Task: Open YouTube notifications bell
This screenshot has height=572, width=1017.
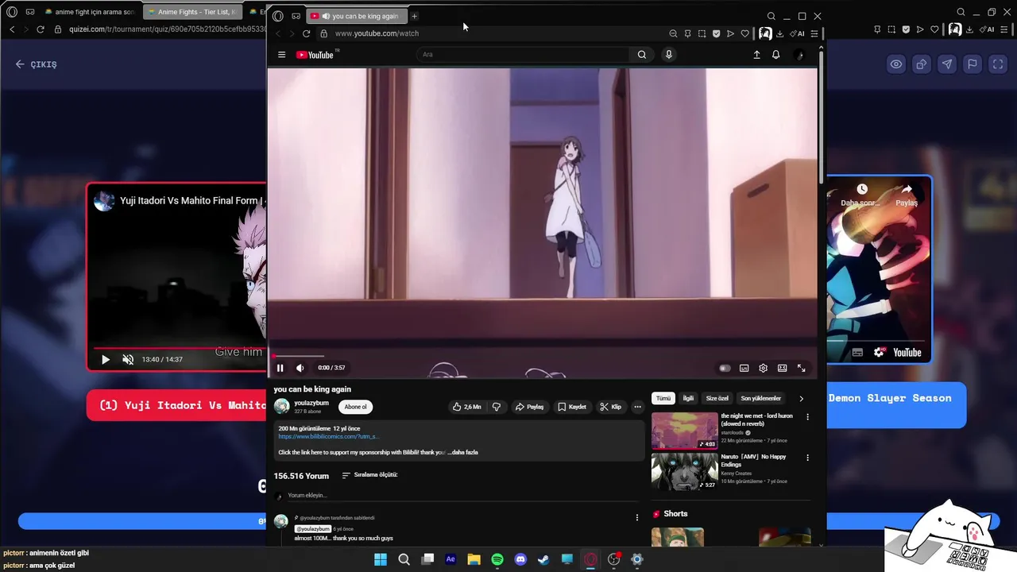Action: (x=776, y=55)
